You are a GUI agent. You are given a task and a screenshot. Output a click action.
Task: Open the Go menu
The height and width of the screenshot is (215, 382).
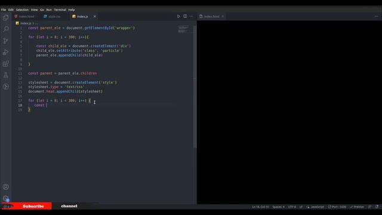pos(42,10)
